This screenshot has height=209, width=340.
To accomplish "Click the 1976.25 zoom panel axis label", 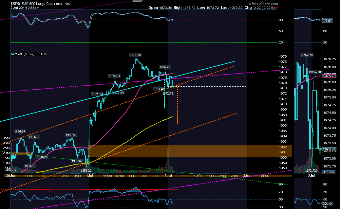I will pyautogui.click(x=330, y=59).
